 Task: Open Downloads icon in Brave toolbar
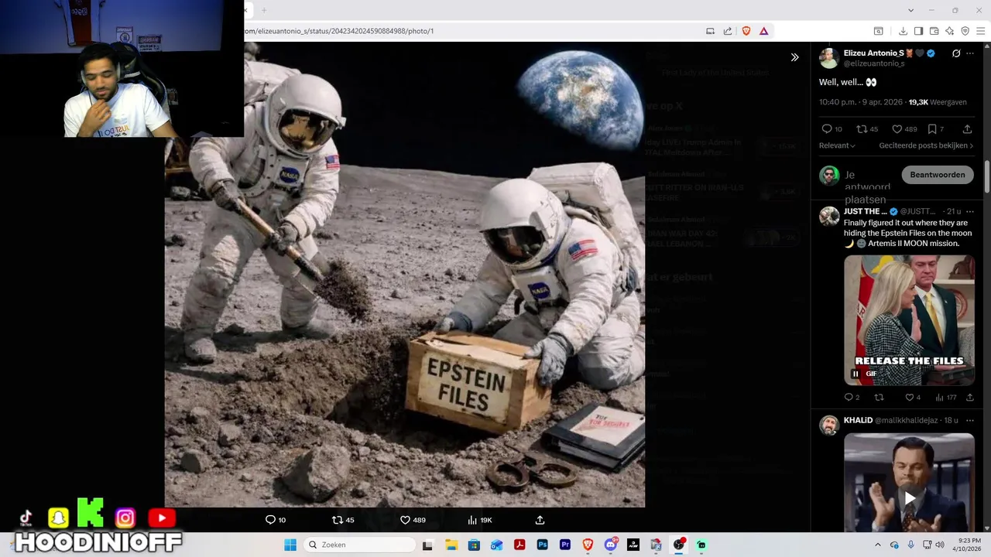coord(903,31)
